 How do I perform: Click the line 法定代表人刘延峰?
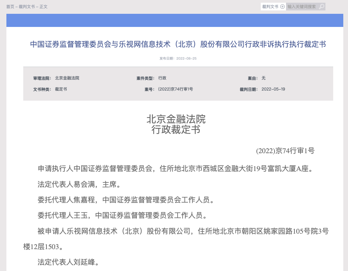coord(68,262)
